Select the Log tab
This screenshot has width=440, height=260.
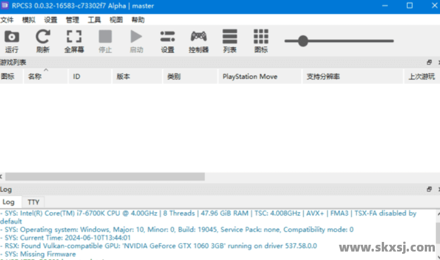[8, 202]
